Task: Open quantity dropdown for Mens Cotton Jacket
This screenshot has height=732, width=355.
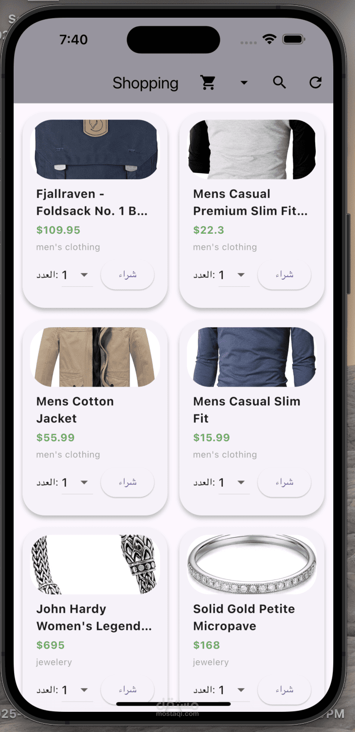Action: click(x=77, y=483)
